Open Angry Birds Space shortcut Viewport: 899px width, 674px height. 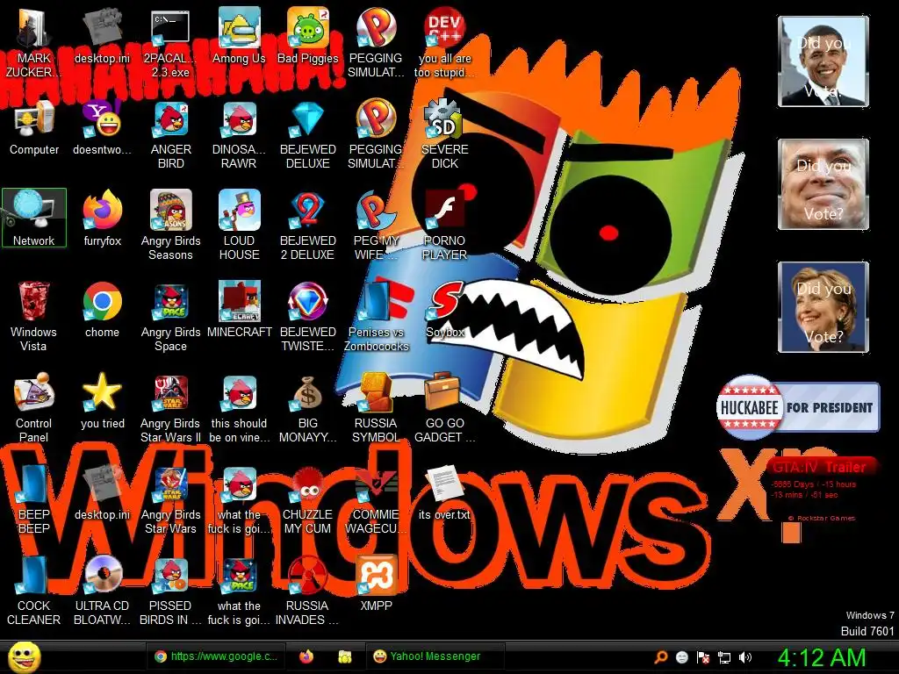pos(171,316)
